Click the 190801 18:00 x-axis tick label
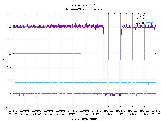This screenshot has height=121, width=161. 120,112
